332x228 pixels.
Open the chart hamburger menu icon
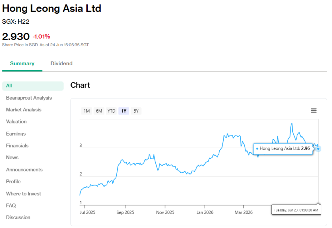pyautogui.click(x=314, y=111)
